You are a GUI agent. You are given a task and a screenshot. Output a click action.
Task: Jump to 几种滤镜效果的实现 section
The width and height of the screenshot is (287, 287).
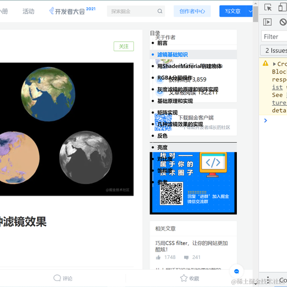point(180,124)
